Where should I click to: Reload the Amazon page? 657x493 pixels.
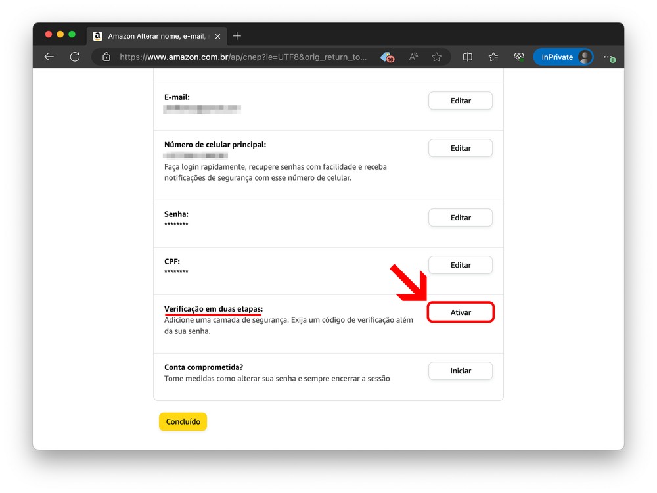click(x=75, y=57)
